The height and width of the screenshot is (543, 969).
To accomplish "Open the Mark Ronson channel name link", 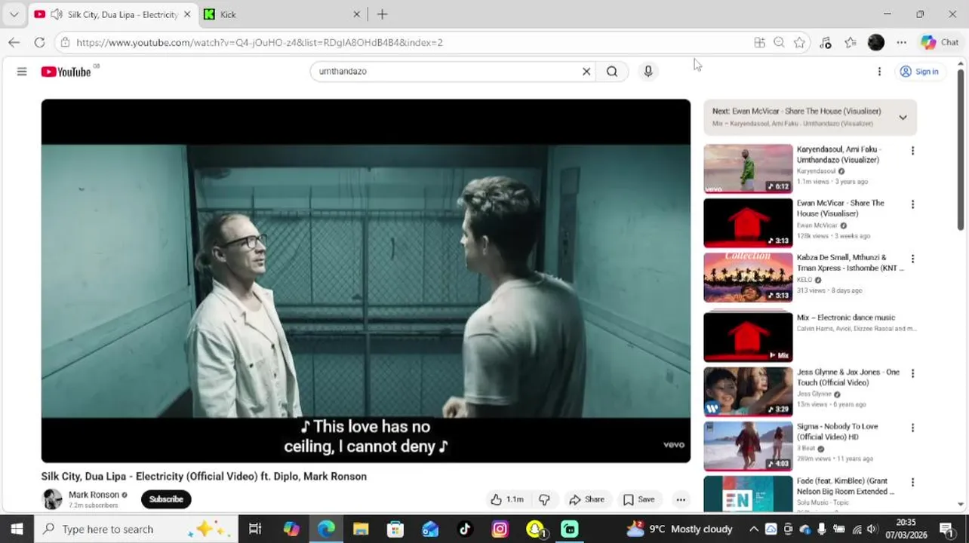I will coord(94,495).
